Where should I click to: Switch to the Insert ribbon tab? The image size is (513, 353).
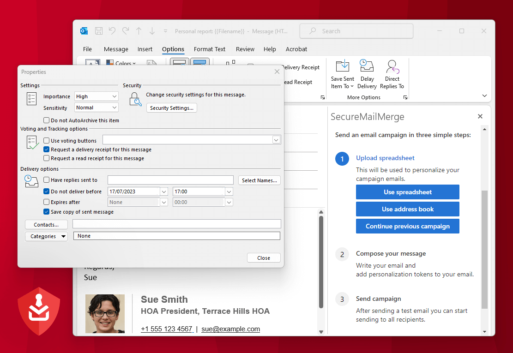pyautogui.click(x=145, y=49)
